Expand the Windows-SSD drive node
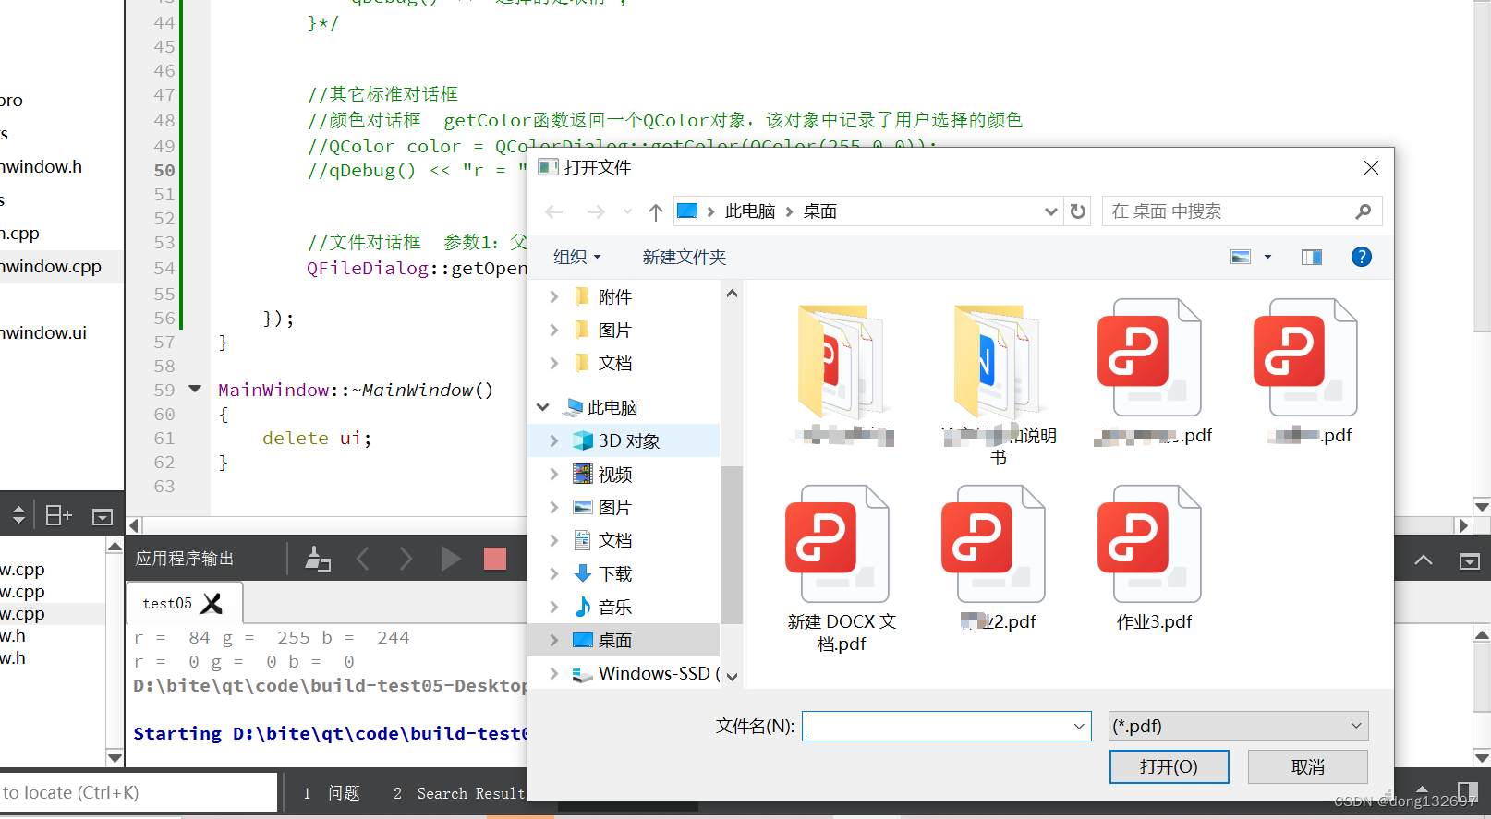This screenshot has height=819, width=1491. [553, 673]
